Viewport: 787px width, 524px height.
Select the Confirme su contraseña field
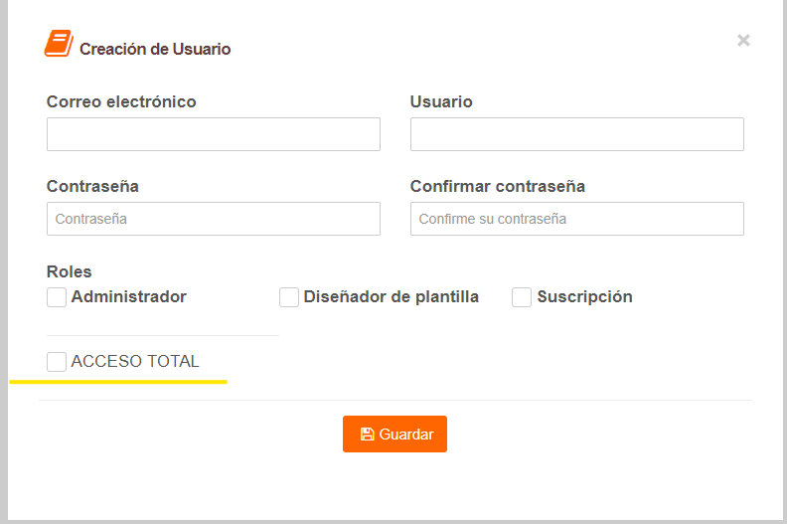point(576,219)
